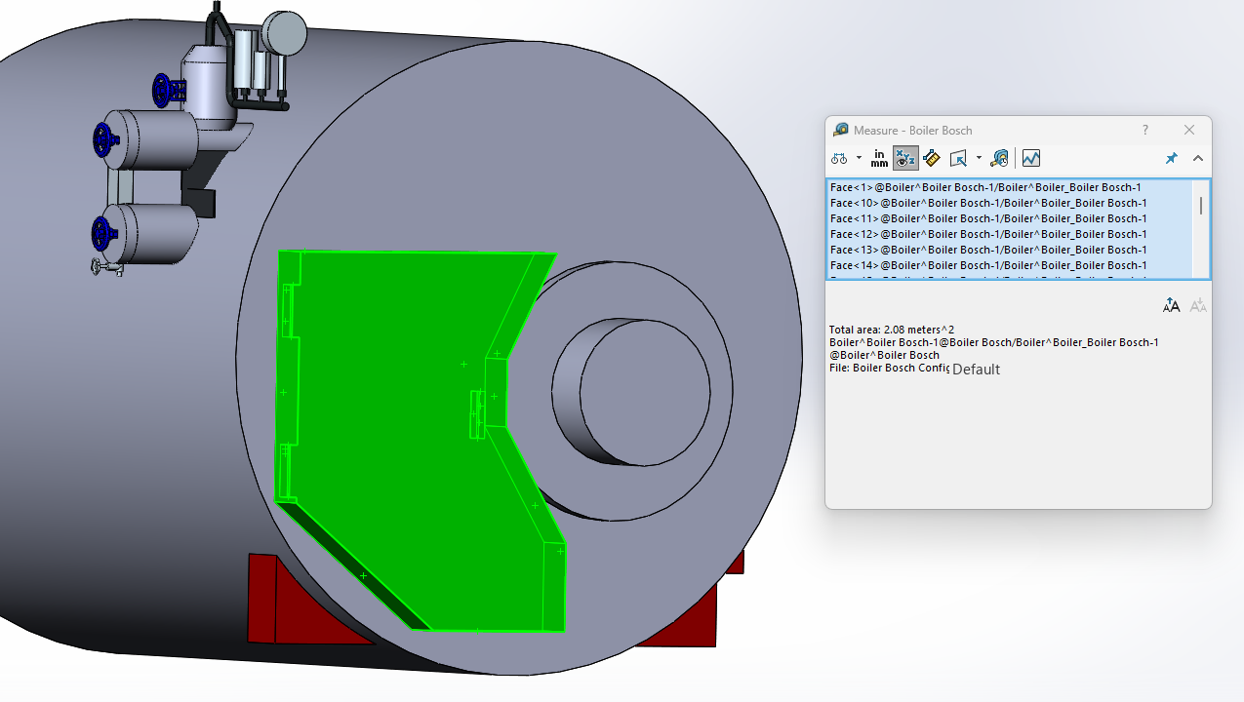Viewport: 1244px width, 702px height.
Task: Open Units/Precision in/mm settings
Action: [x=880, y=158]
